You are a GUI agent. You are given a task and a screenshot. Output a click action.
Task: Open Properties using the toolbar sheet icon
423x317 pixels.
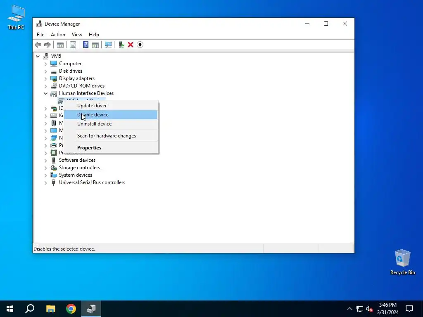click(73, 45)
